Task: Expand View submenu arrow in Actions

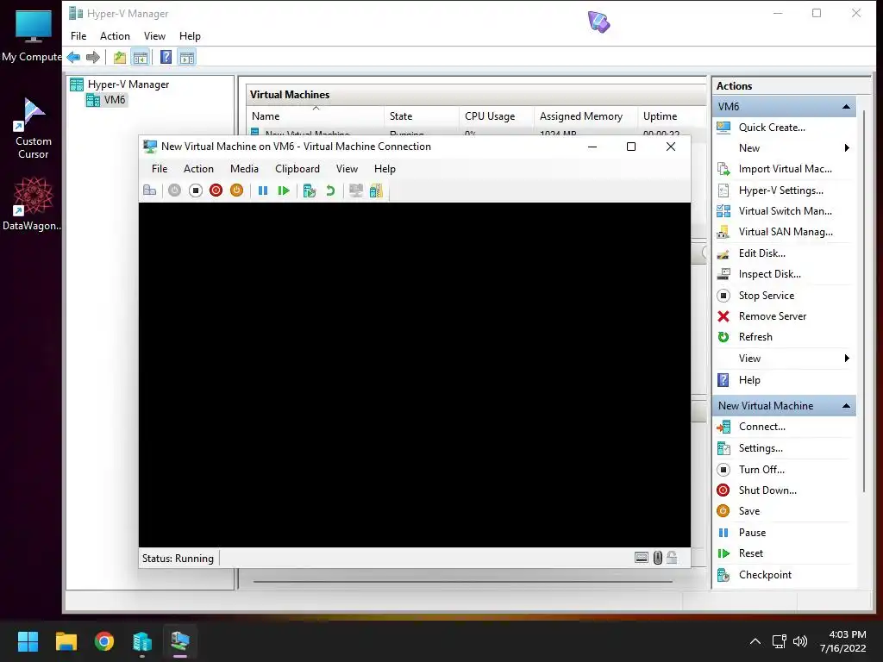Action: point(847,359)
